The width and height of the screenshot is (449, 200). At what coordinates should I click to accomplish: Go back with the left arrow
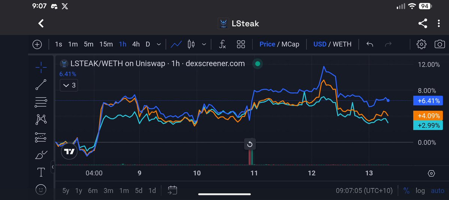click(x=41, y=23)
